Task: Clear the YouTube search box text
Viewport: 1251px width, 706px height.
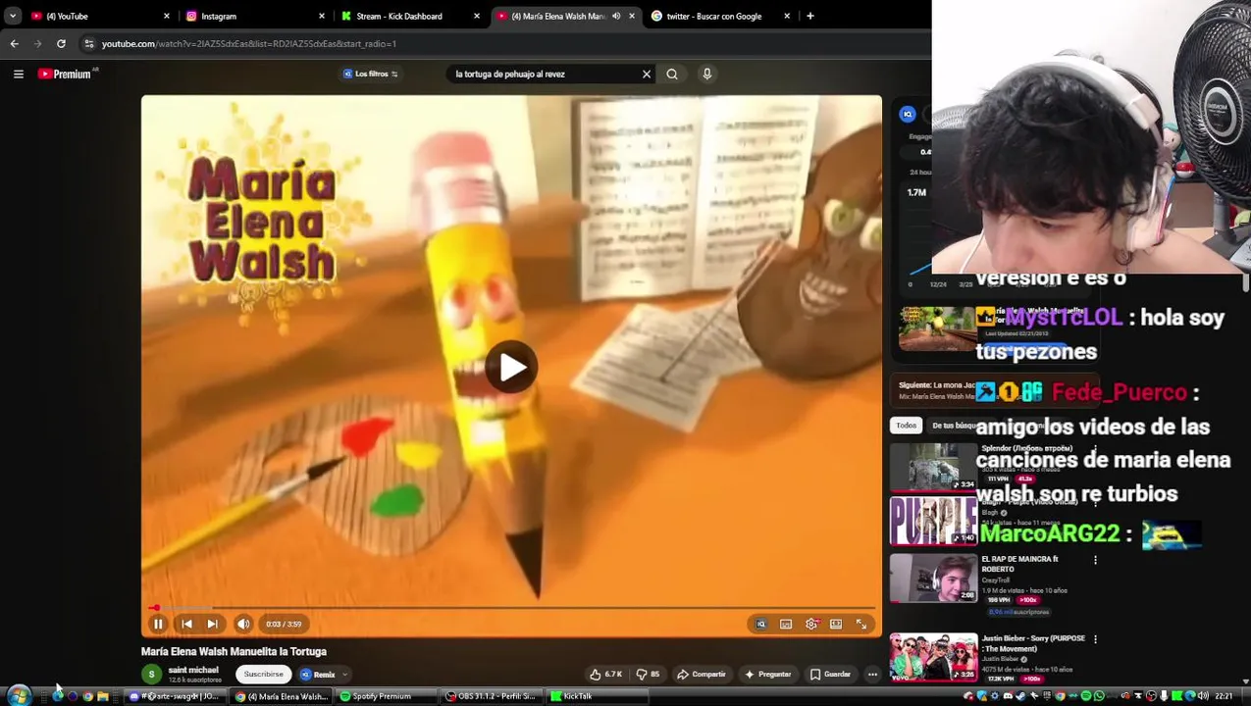Action: (647, 74)
